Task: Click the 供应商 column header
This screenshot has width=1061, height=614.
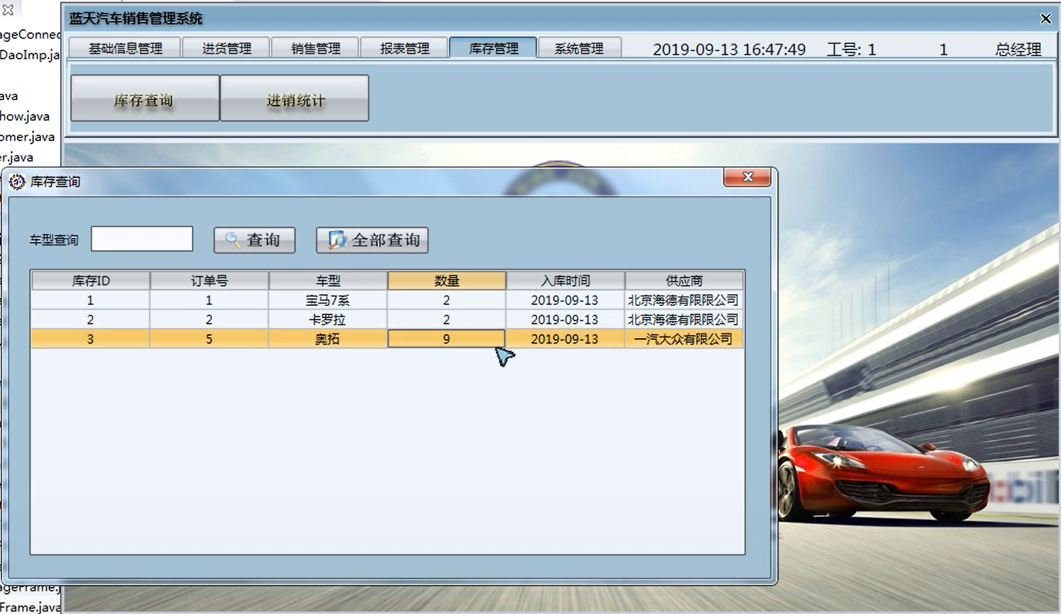Action: (684, 280)
